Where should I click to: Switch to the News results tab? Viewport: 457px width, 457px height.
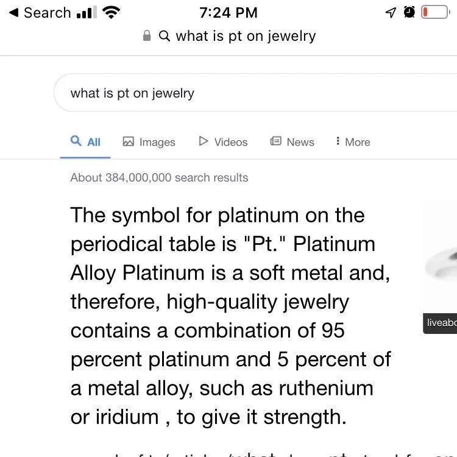pyautogui.click(x=292, y=142)
